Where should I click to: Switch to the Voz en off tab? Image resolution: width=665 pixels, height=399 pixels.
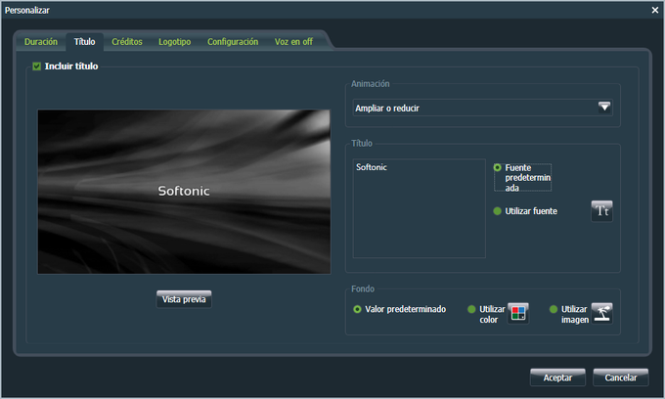coord(293,42)
